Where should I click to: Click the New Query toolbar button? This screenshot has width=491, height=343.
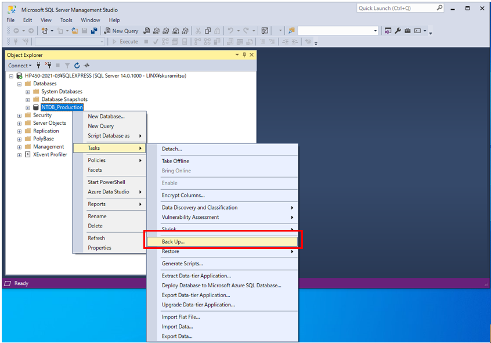click(121, 31)
